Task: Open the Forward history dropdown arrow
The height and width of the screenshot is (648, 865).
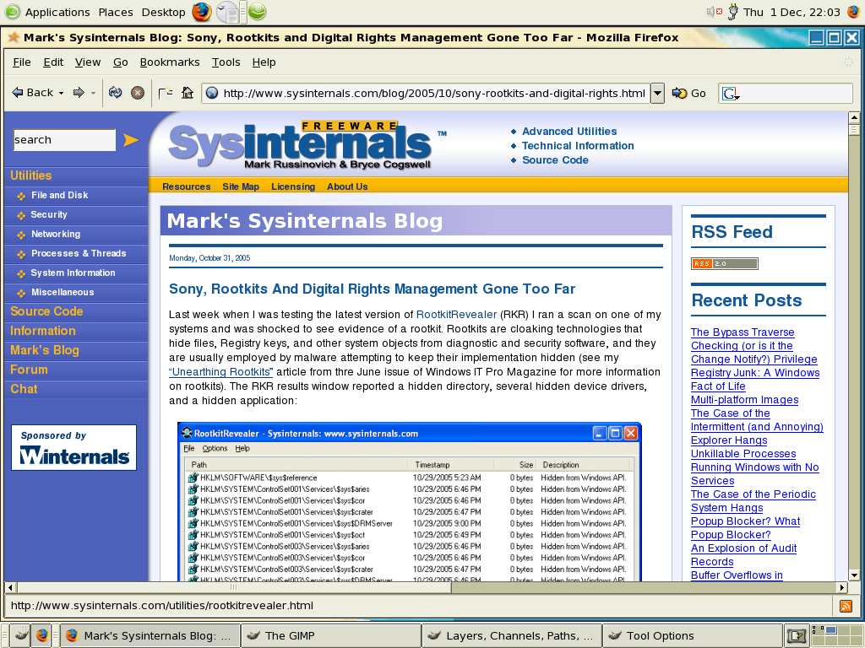Action: [93, 93]
